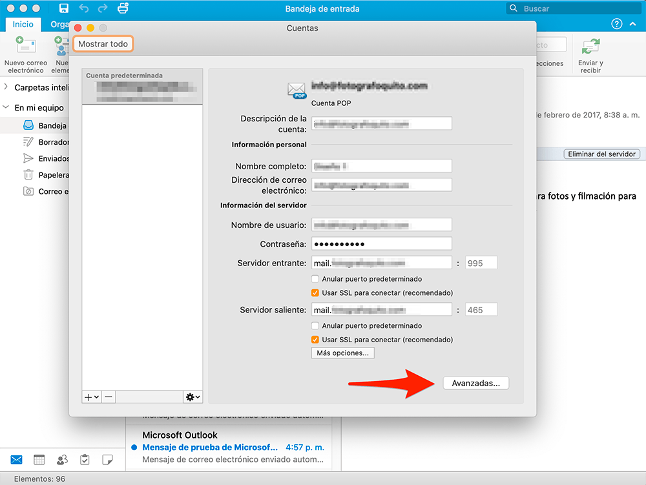
Task: Toggle incoming Anular puerto predeterminado checkbox
Action: click(315, 279)
